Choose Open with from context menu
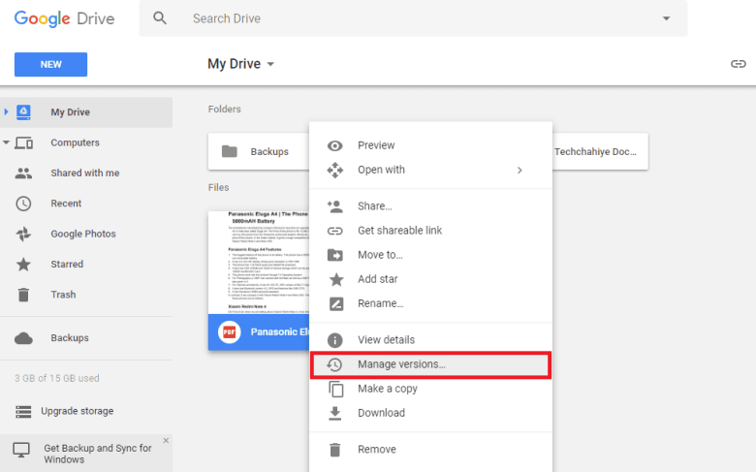This screenshot has width=756, height=472. pyautogui.click(x=381, y=170)
